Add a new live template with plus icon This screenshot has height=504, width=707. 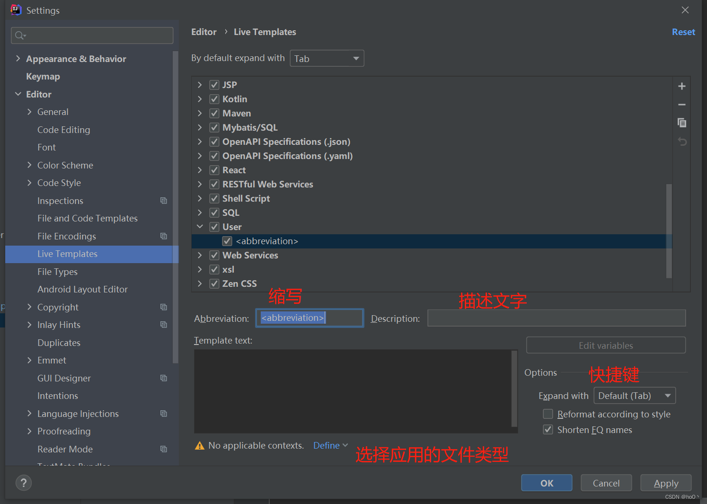[681, 86]
